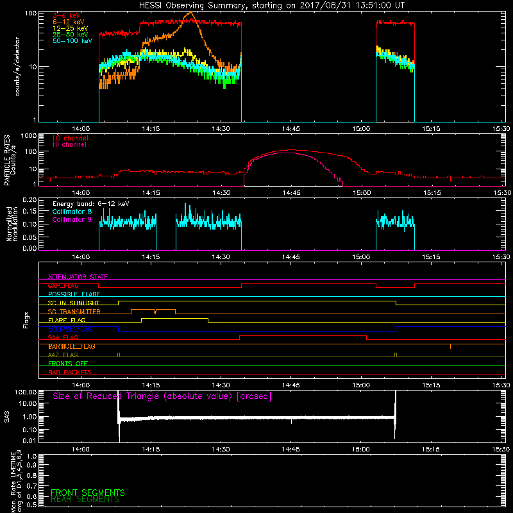
Task: Click the Normalized modulation axis label
Action: pyautogui.click(x=12, y=224)
